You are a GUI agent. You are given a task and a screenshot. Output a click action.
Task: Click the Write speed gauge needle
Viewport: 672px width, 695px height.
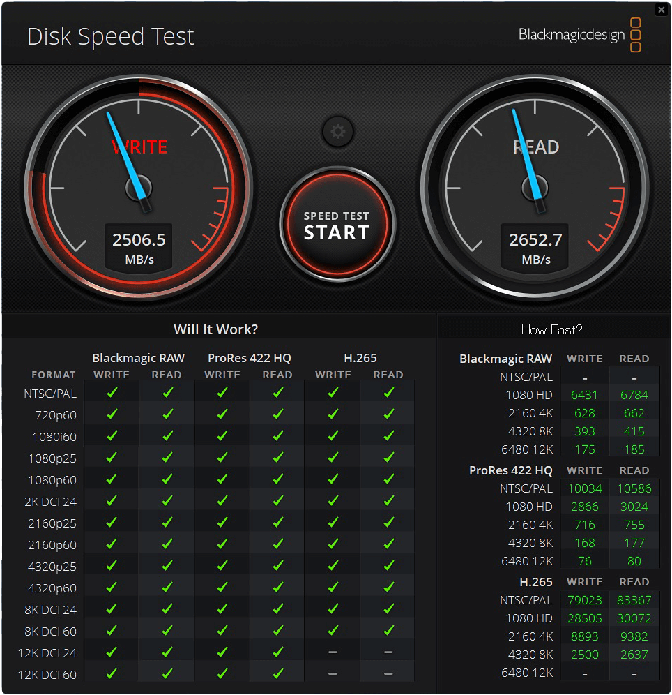128,160
